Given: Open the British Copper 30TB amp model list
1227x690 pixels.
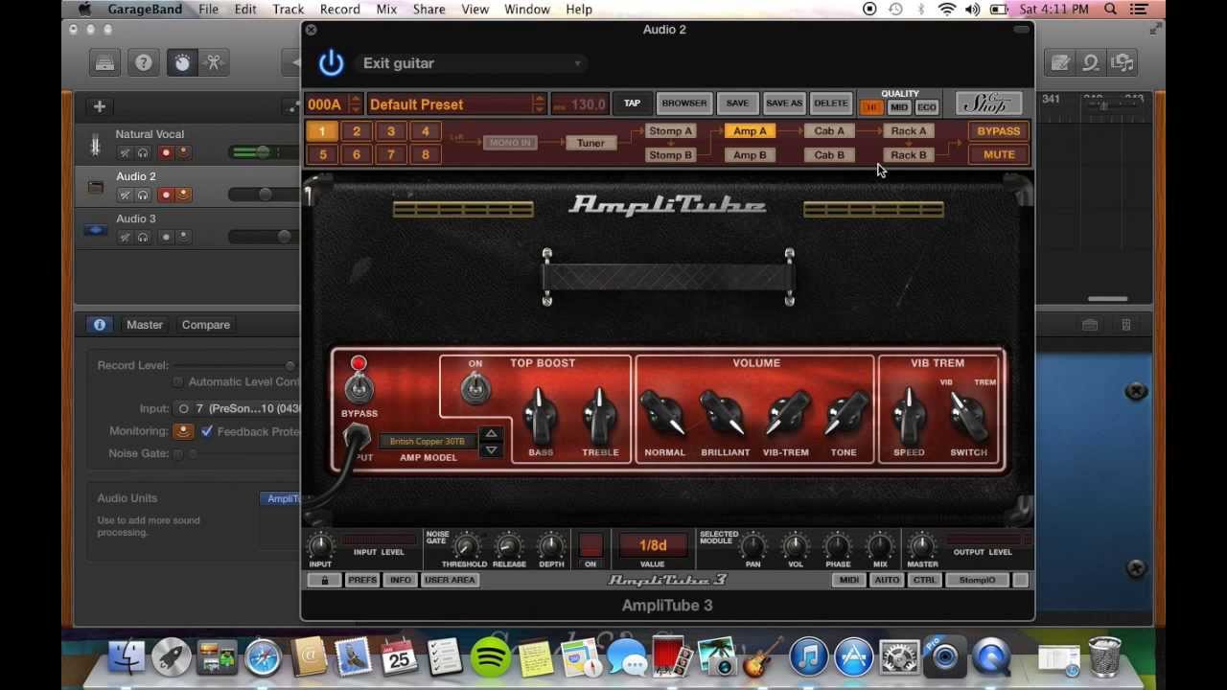Looking at the screenshot, I should [428, 442].
